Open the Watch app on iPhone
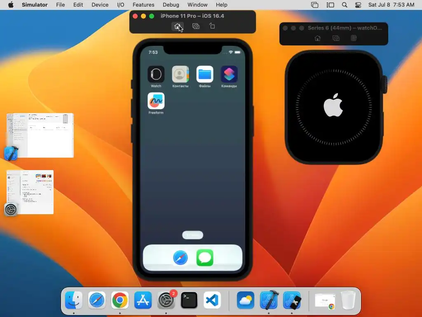The width and height of the screenshot is (422, 317). click(x=156, y=74)
